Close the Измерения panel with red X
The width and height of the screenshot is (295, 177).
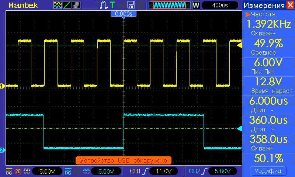tap(291, 5)
